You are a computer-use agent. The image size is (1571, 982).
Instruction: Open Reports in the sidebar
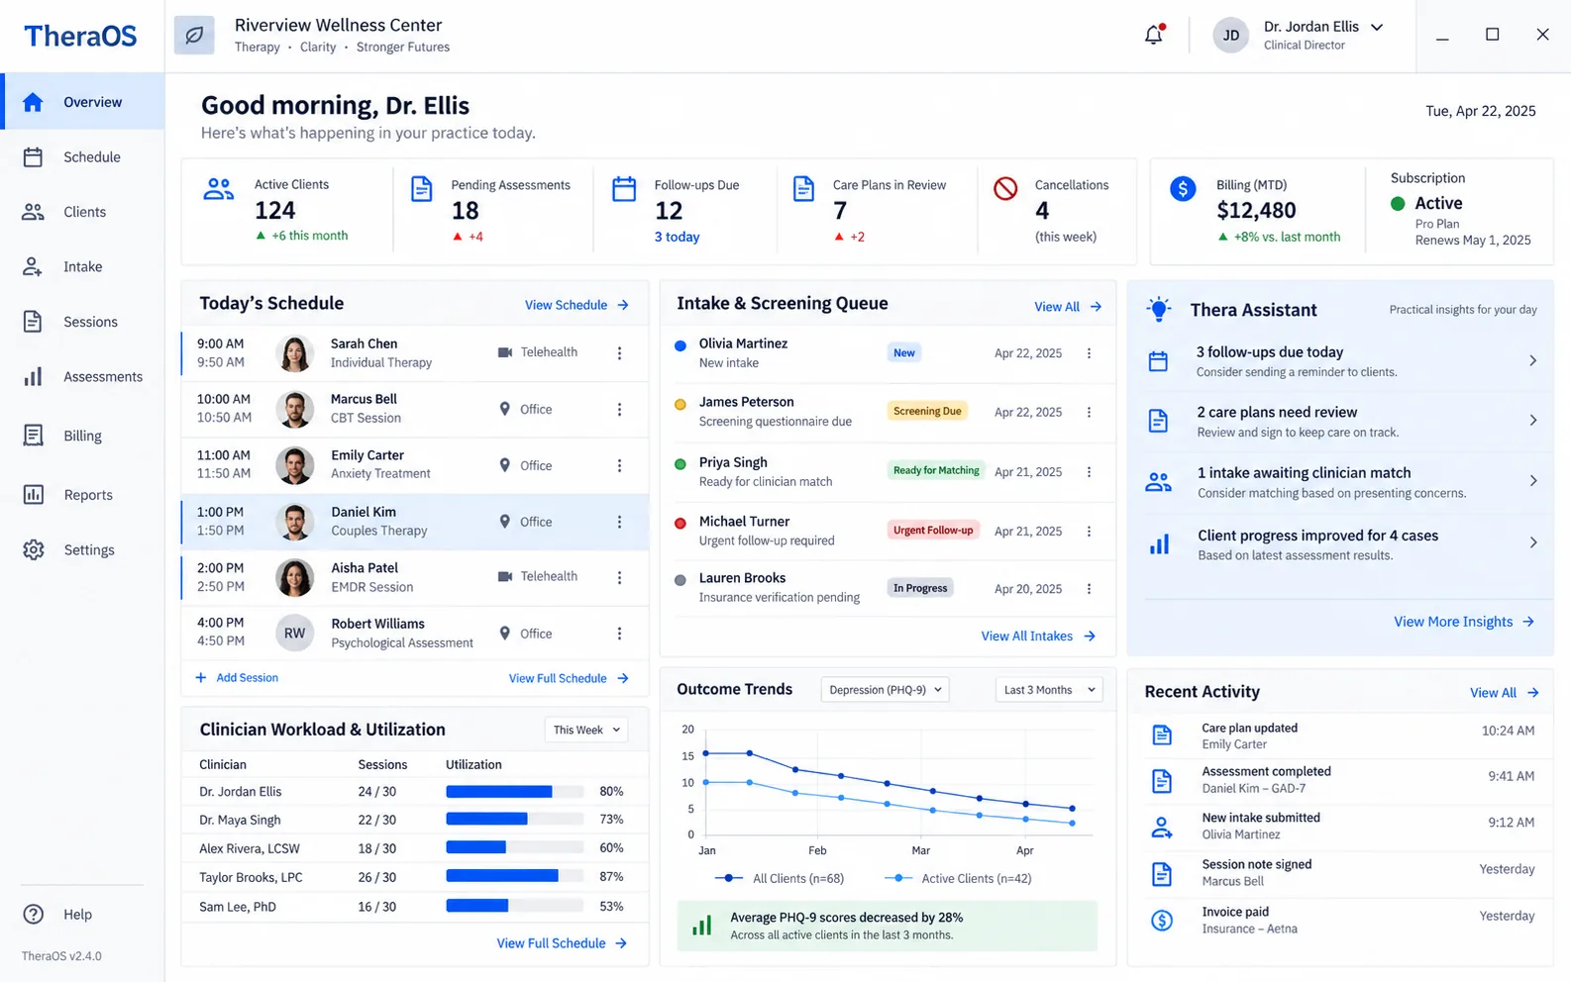[x=82, y=495]
